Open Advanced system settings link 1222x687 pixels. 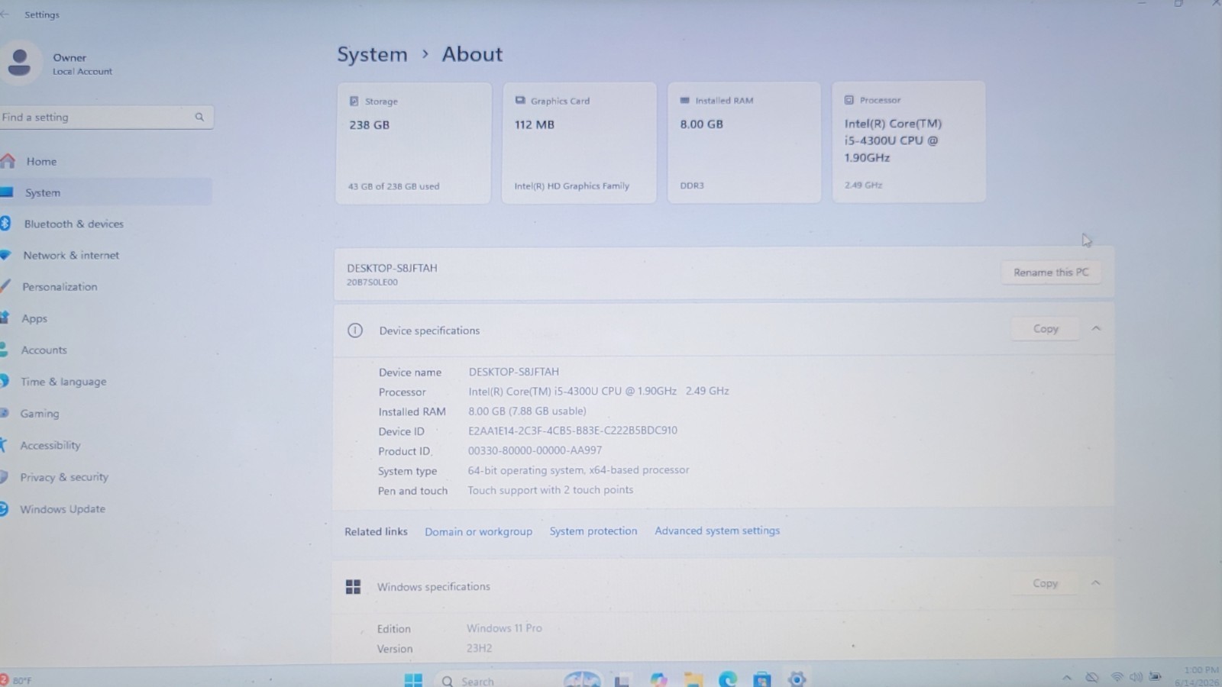(717, 531)
